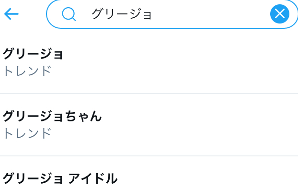This screenshot has width=298, height=189.
Task: Click the bold グリージョ heading text
Action: click(33, 54)
